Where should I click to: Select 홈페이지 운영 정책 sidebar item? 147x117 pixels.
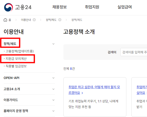[x=16, y=111]
